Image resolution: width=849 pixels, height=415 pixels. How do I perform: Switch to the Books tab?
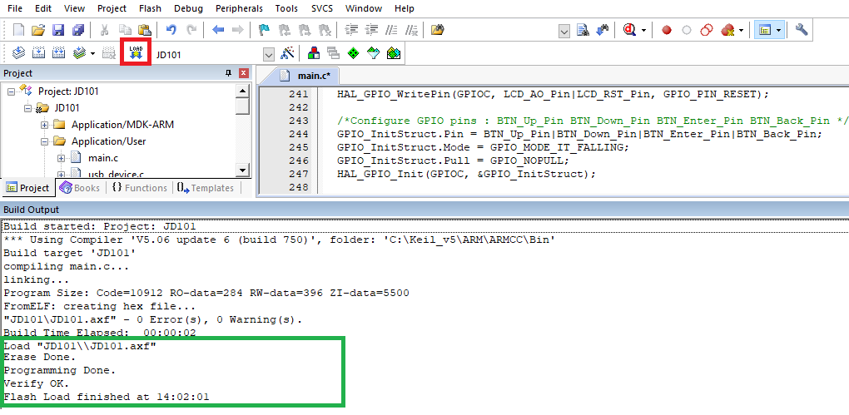[x=80, y=188]
